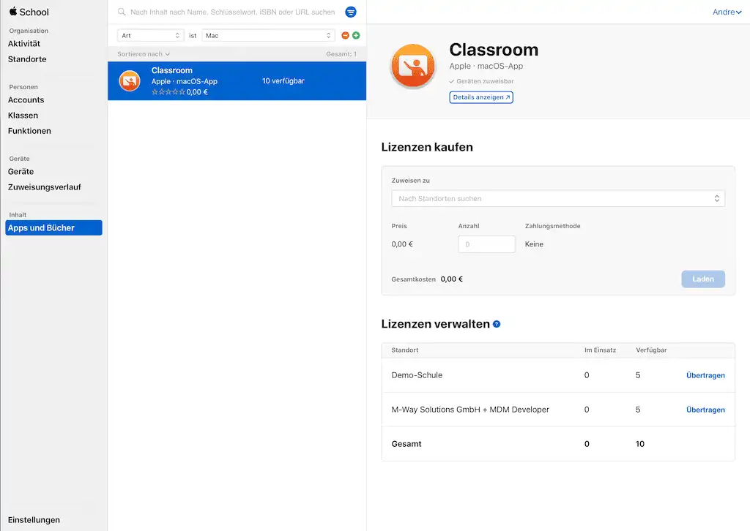Focus the content search field
This screenshot has height=531, width=750.
pos(232,12)
